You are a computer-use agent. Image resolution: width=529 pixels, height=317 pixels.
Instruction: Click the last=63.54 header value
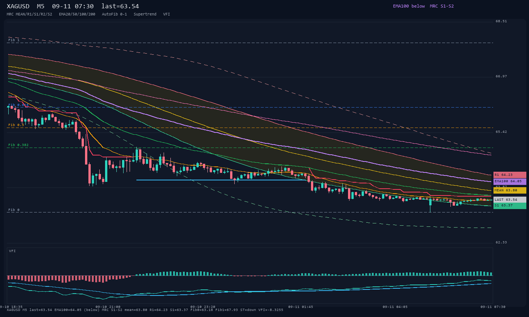120,6
